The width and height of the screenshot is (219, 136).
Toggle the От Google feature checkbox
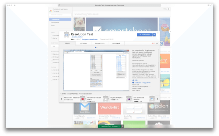tap(52, 57)
